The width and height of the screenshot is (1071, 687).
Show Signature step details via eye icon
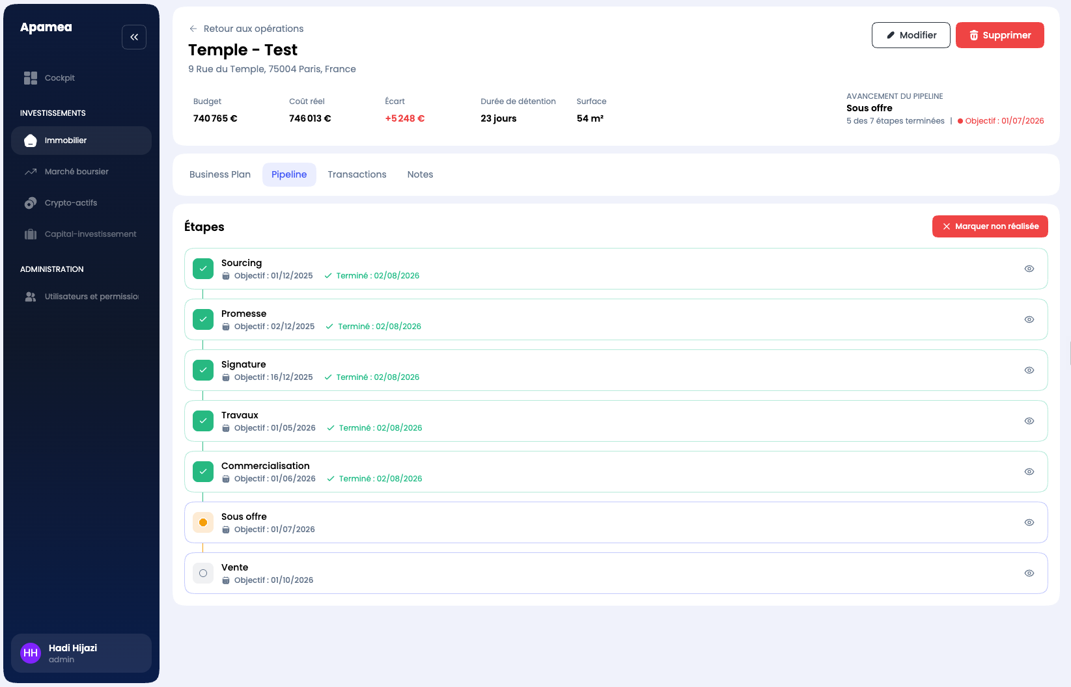pyautogui.click(x=1029, y=370)
